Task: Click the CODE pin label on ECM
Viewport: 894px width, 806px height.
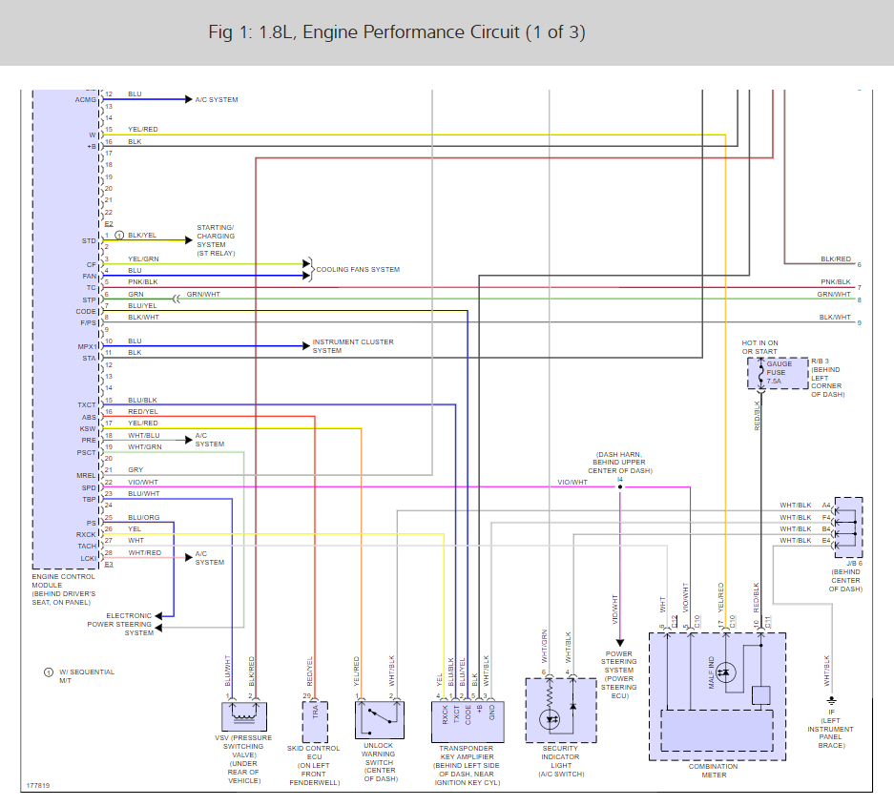Action: point(86,312)
